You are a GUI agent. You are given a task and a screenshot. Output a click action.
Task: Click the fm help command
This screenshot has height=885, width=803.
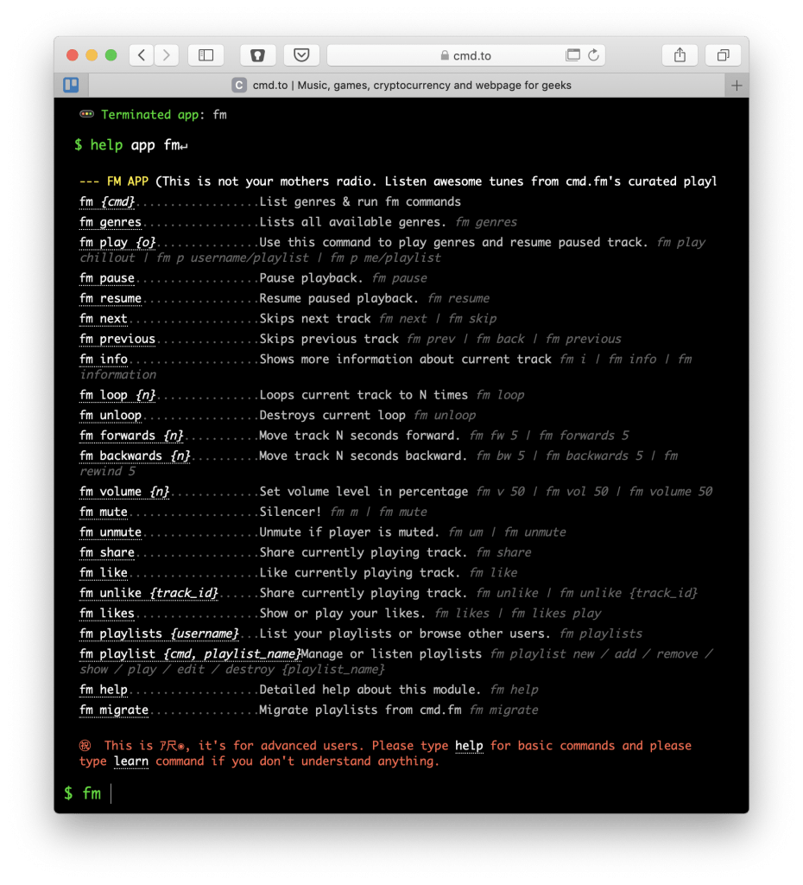pos(104,690)
